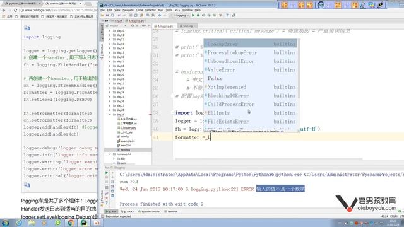Expand the day10 folder
The image size is (404, 227).
point(110,31)
